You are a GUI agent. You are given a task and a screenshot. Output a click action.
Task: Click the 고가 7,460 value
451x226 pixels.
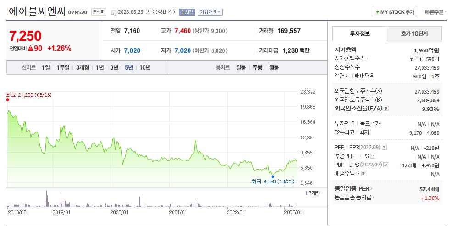tap(183, 31)
